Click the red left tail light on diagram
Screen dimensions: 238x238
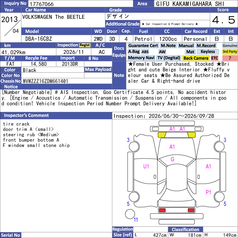point(162,210)
